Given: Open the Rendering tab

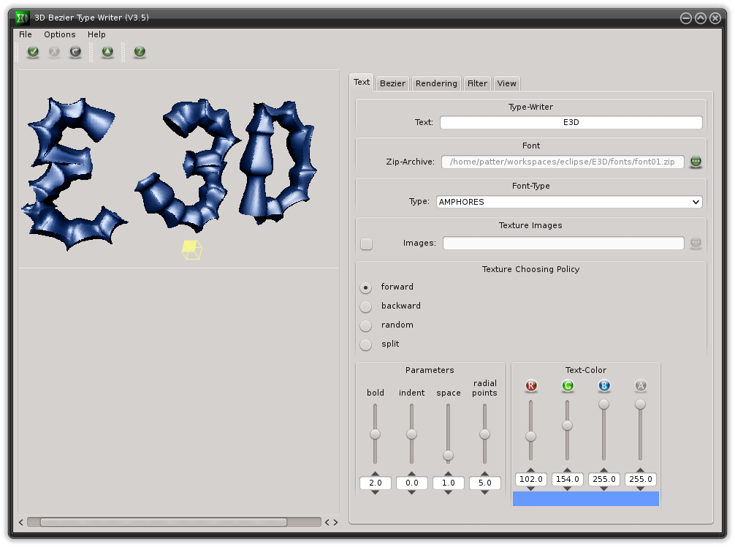Looking at the screenshot, I should pos(436,83).
